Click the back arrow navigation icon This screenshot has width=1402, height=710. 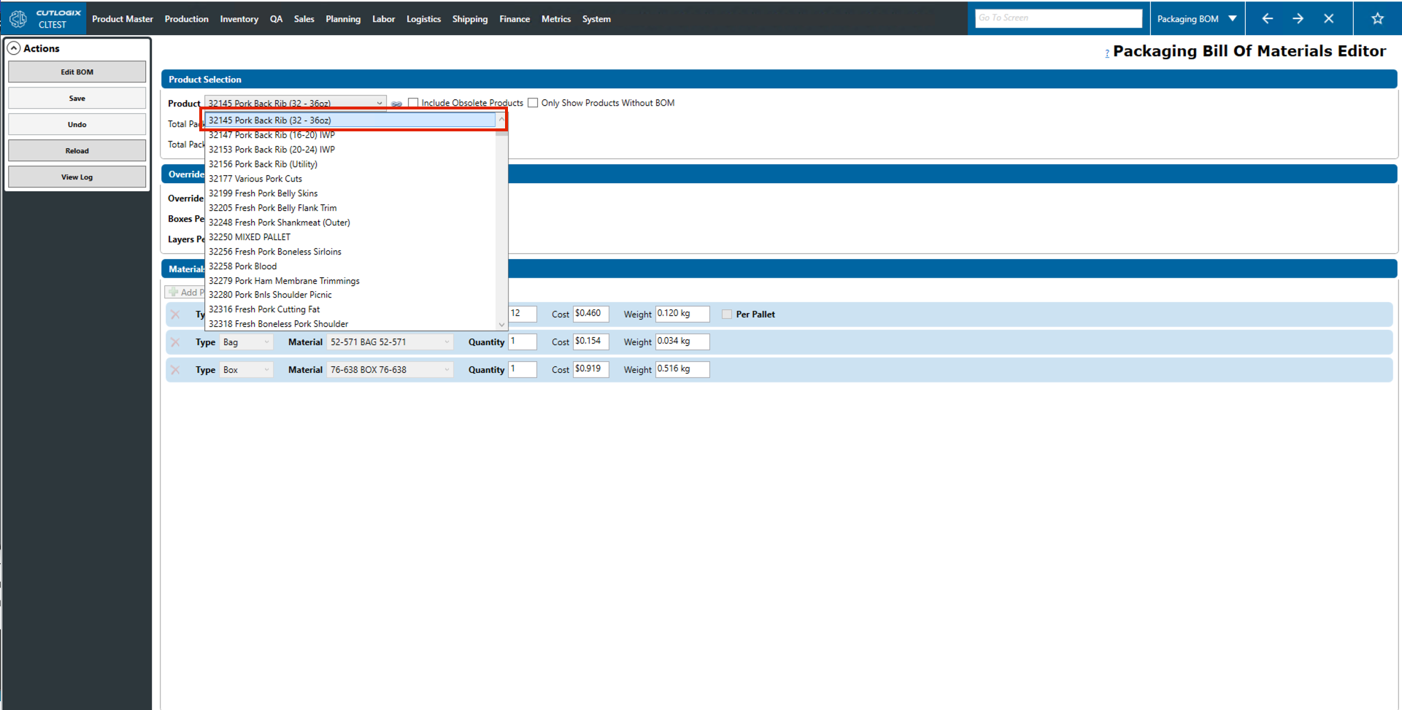point(1267,19)
